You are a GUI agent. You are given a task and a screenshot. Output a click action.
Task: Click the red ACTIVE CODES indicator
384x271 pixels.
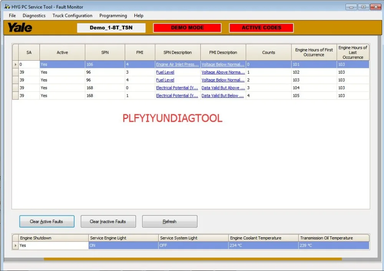click(261, 28)
